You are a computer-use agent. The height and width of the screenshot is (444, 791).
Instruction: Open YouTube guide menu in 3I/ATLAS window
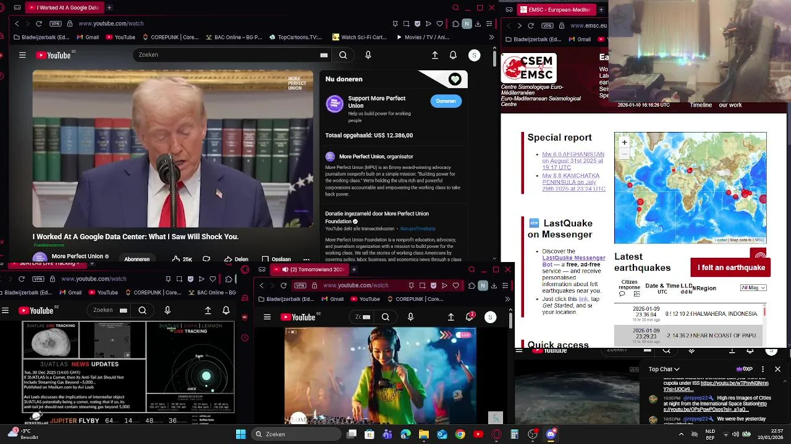pyautogui.click(x=5, y=310)
